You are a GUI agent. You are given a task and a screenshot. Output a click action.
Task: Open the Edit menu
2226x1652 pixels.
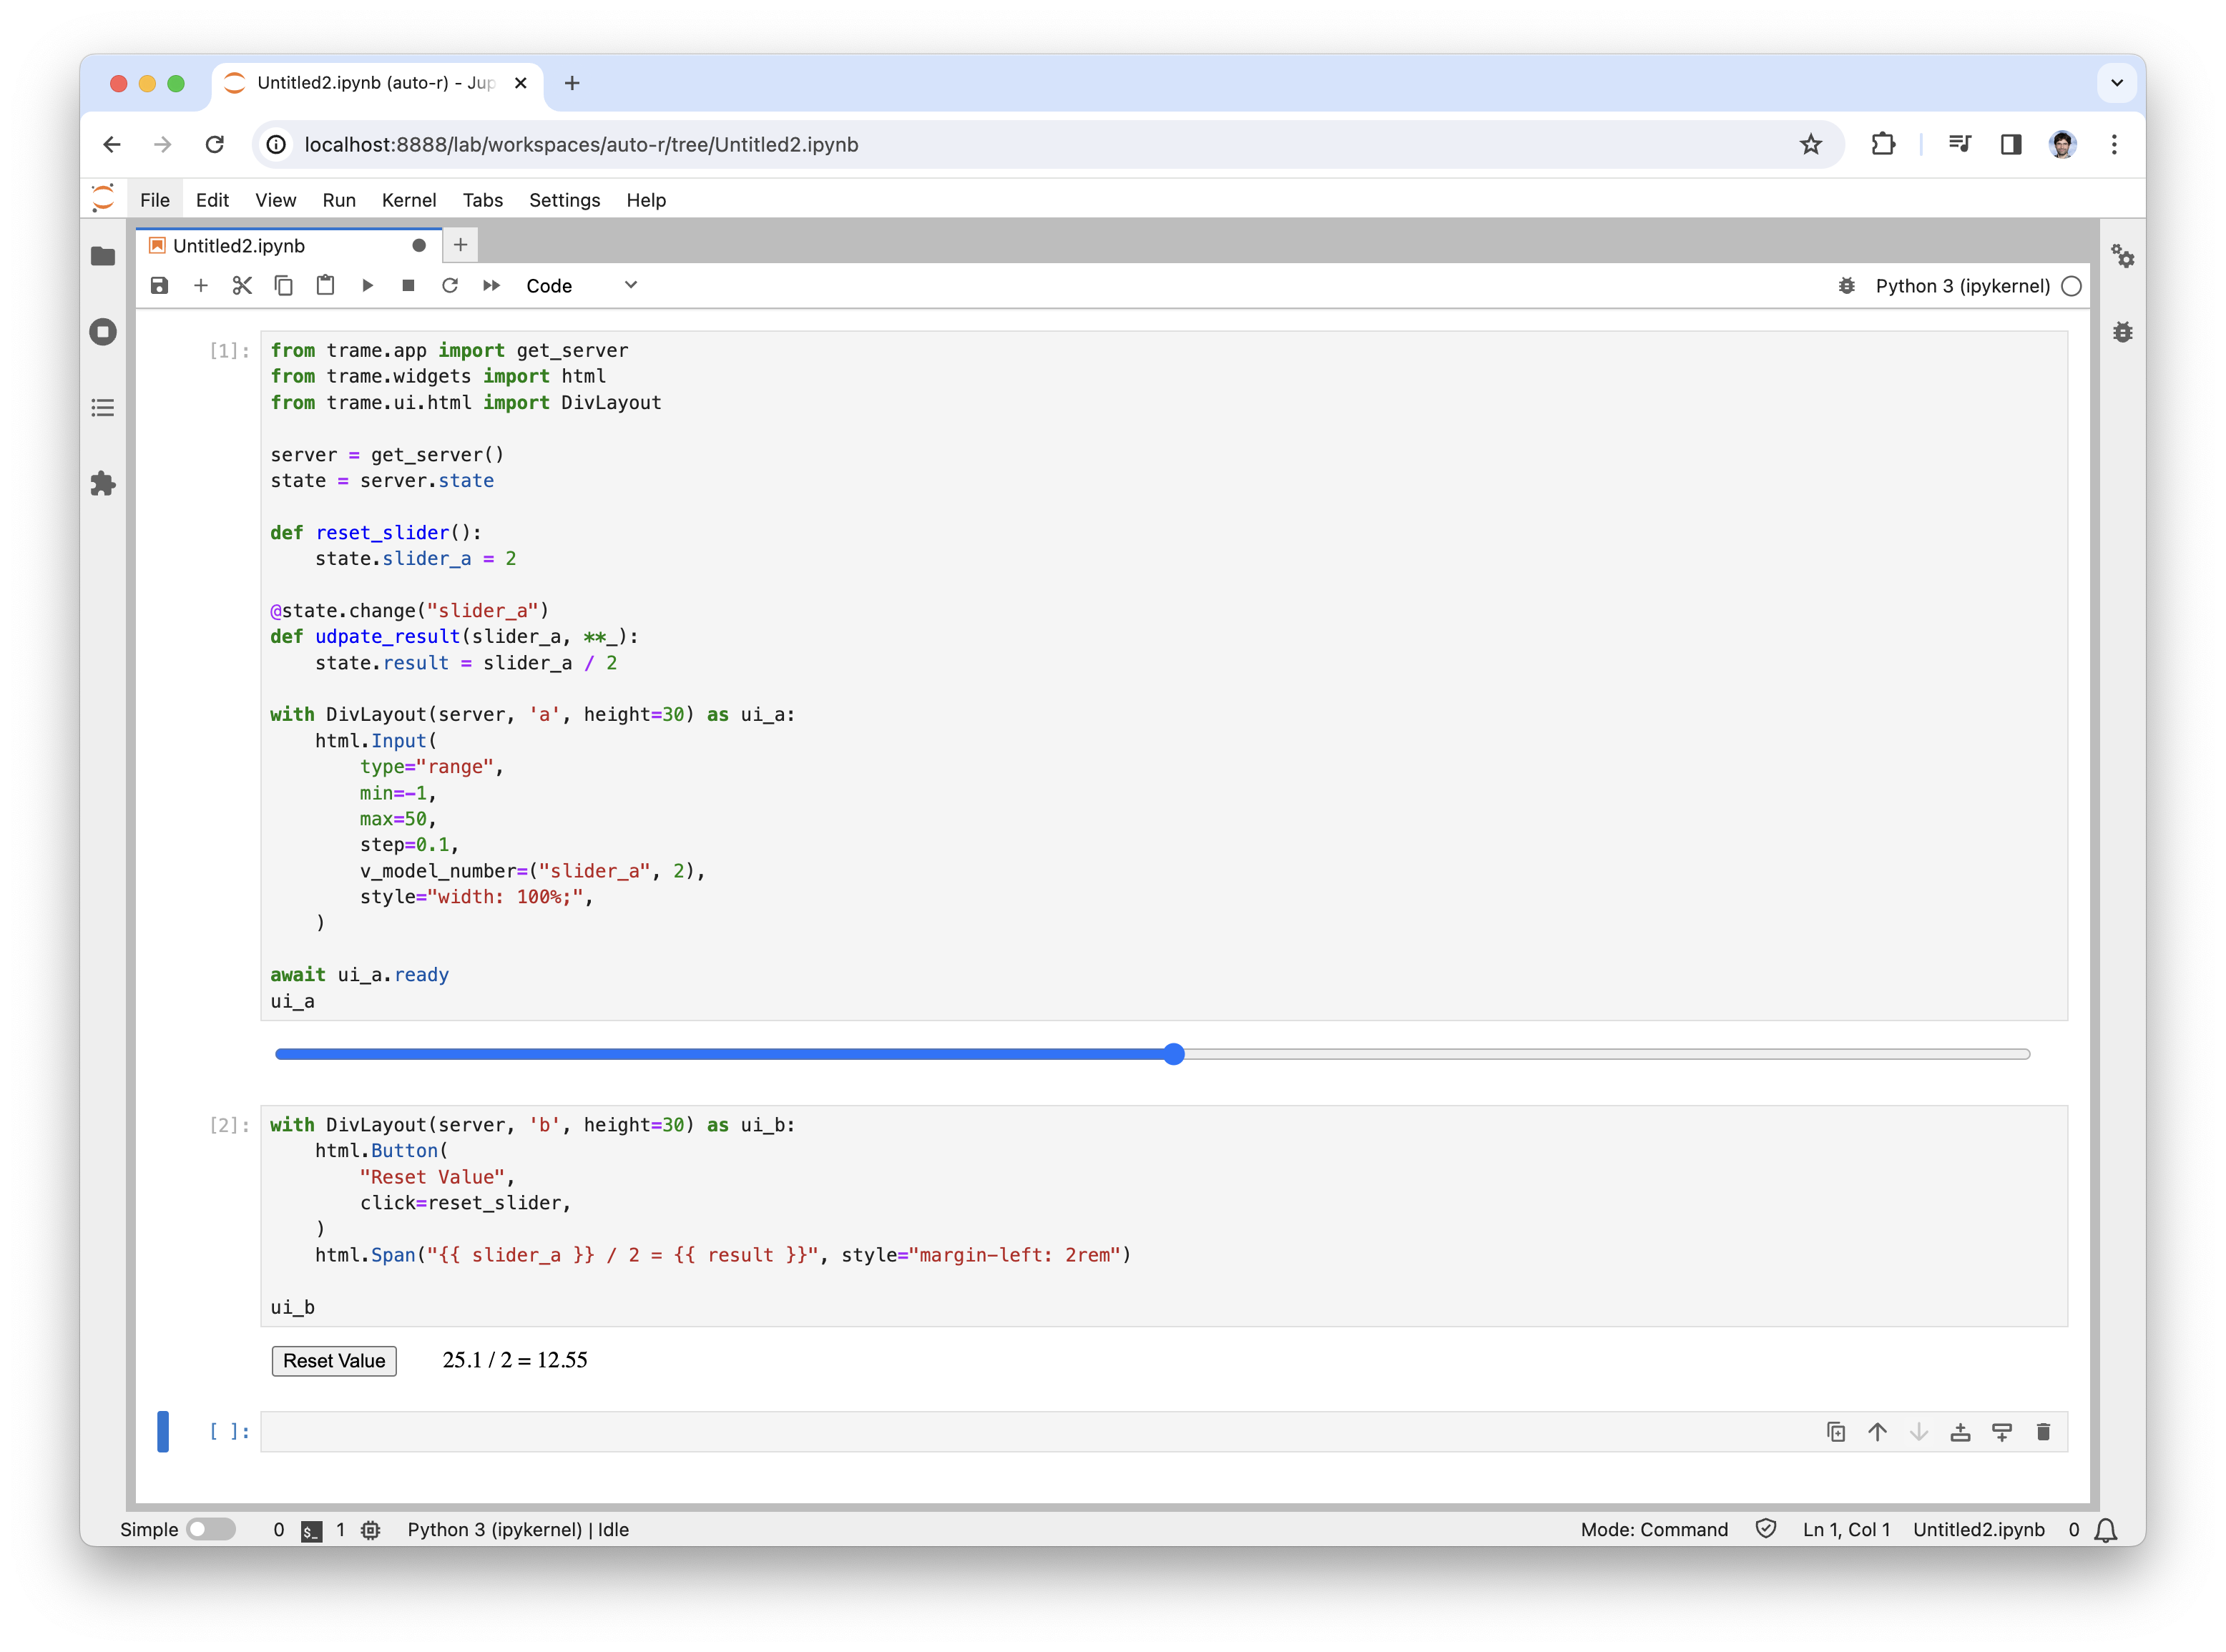[212, 200]
